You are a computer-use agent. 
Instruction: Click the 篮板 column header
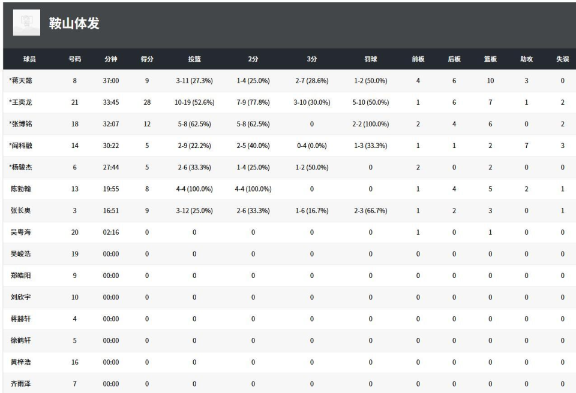(490, 59)
